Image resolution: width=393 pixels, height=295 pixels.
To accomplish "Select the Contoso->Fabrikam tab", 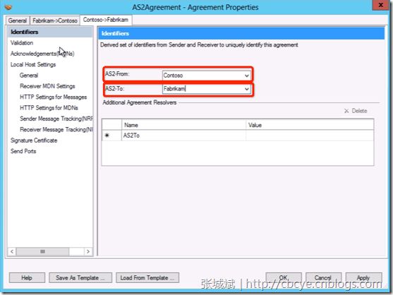I will (106, 20).
